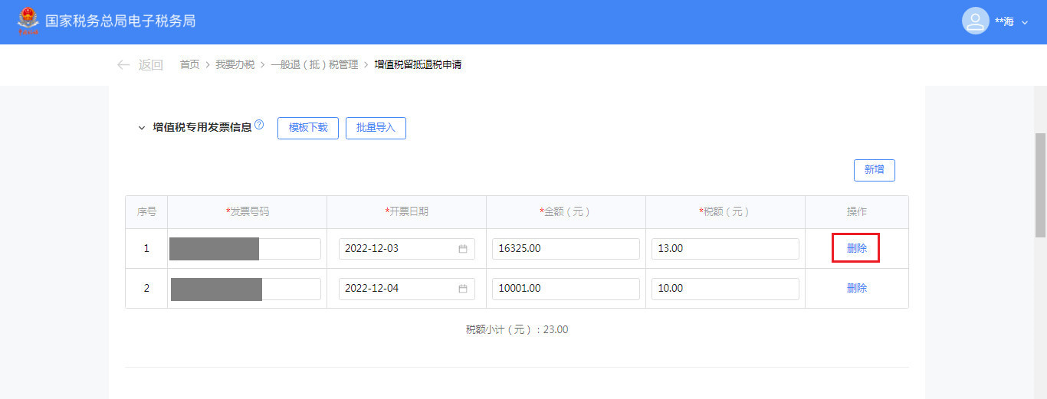
Task: Click the back arrow 返回
Action: click(x=139, y=65)
